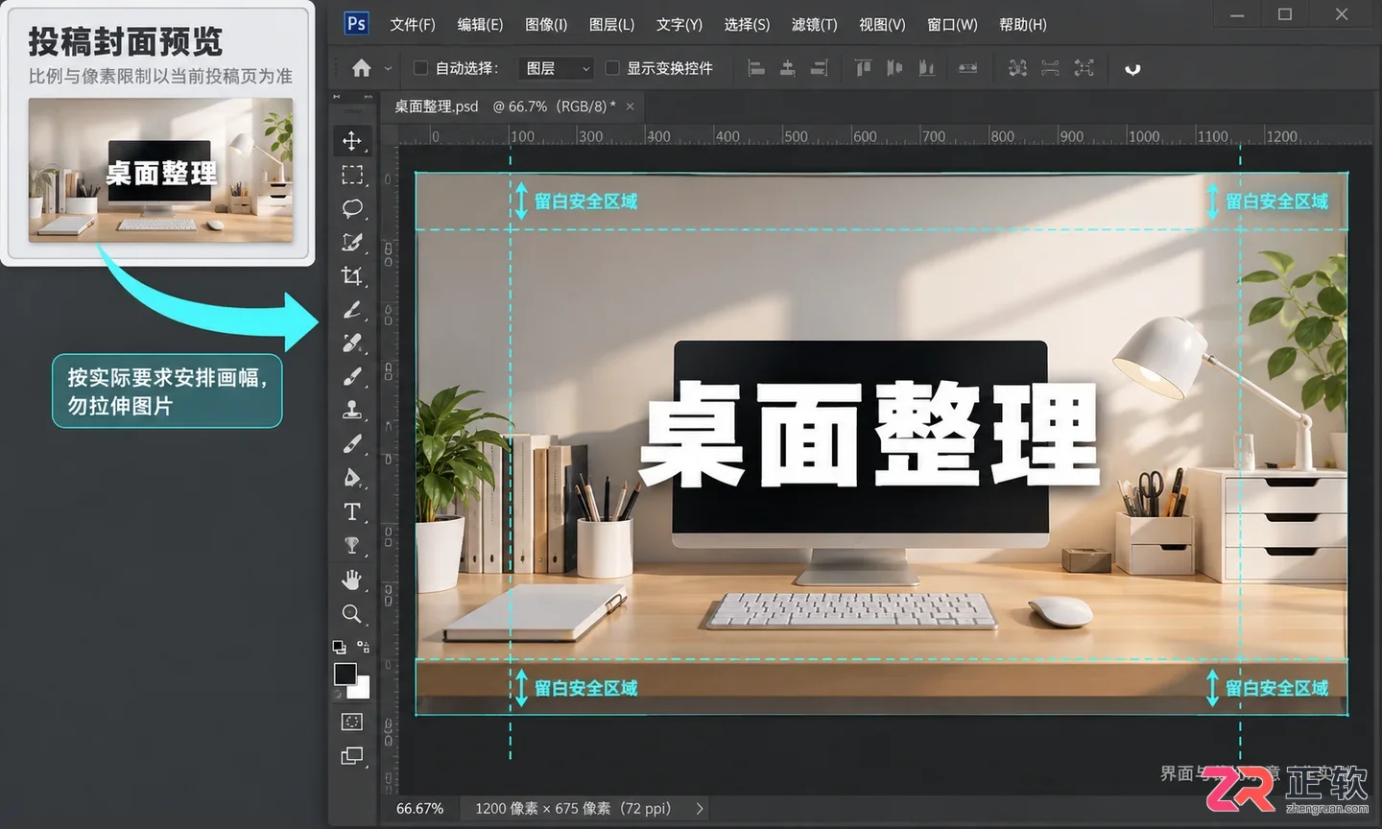Enable the 自动选择 checkbox
The width and height of the screenshot is (1382, 829).
click(x=420, y=68)
